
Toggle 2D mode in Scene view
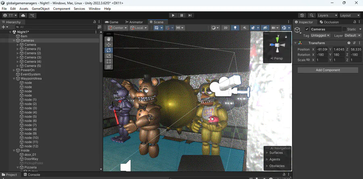(225, 28)
